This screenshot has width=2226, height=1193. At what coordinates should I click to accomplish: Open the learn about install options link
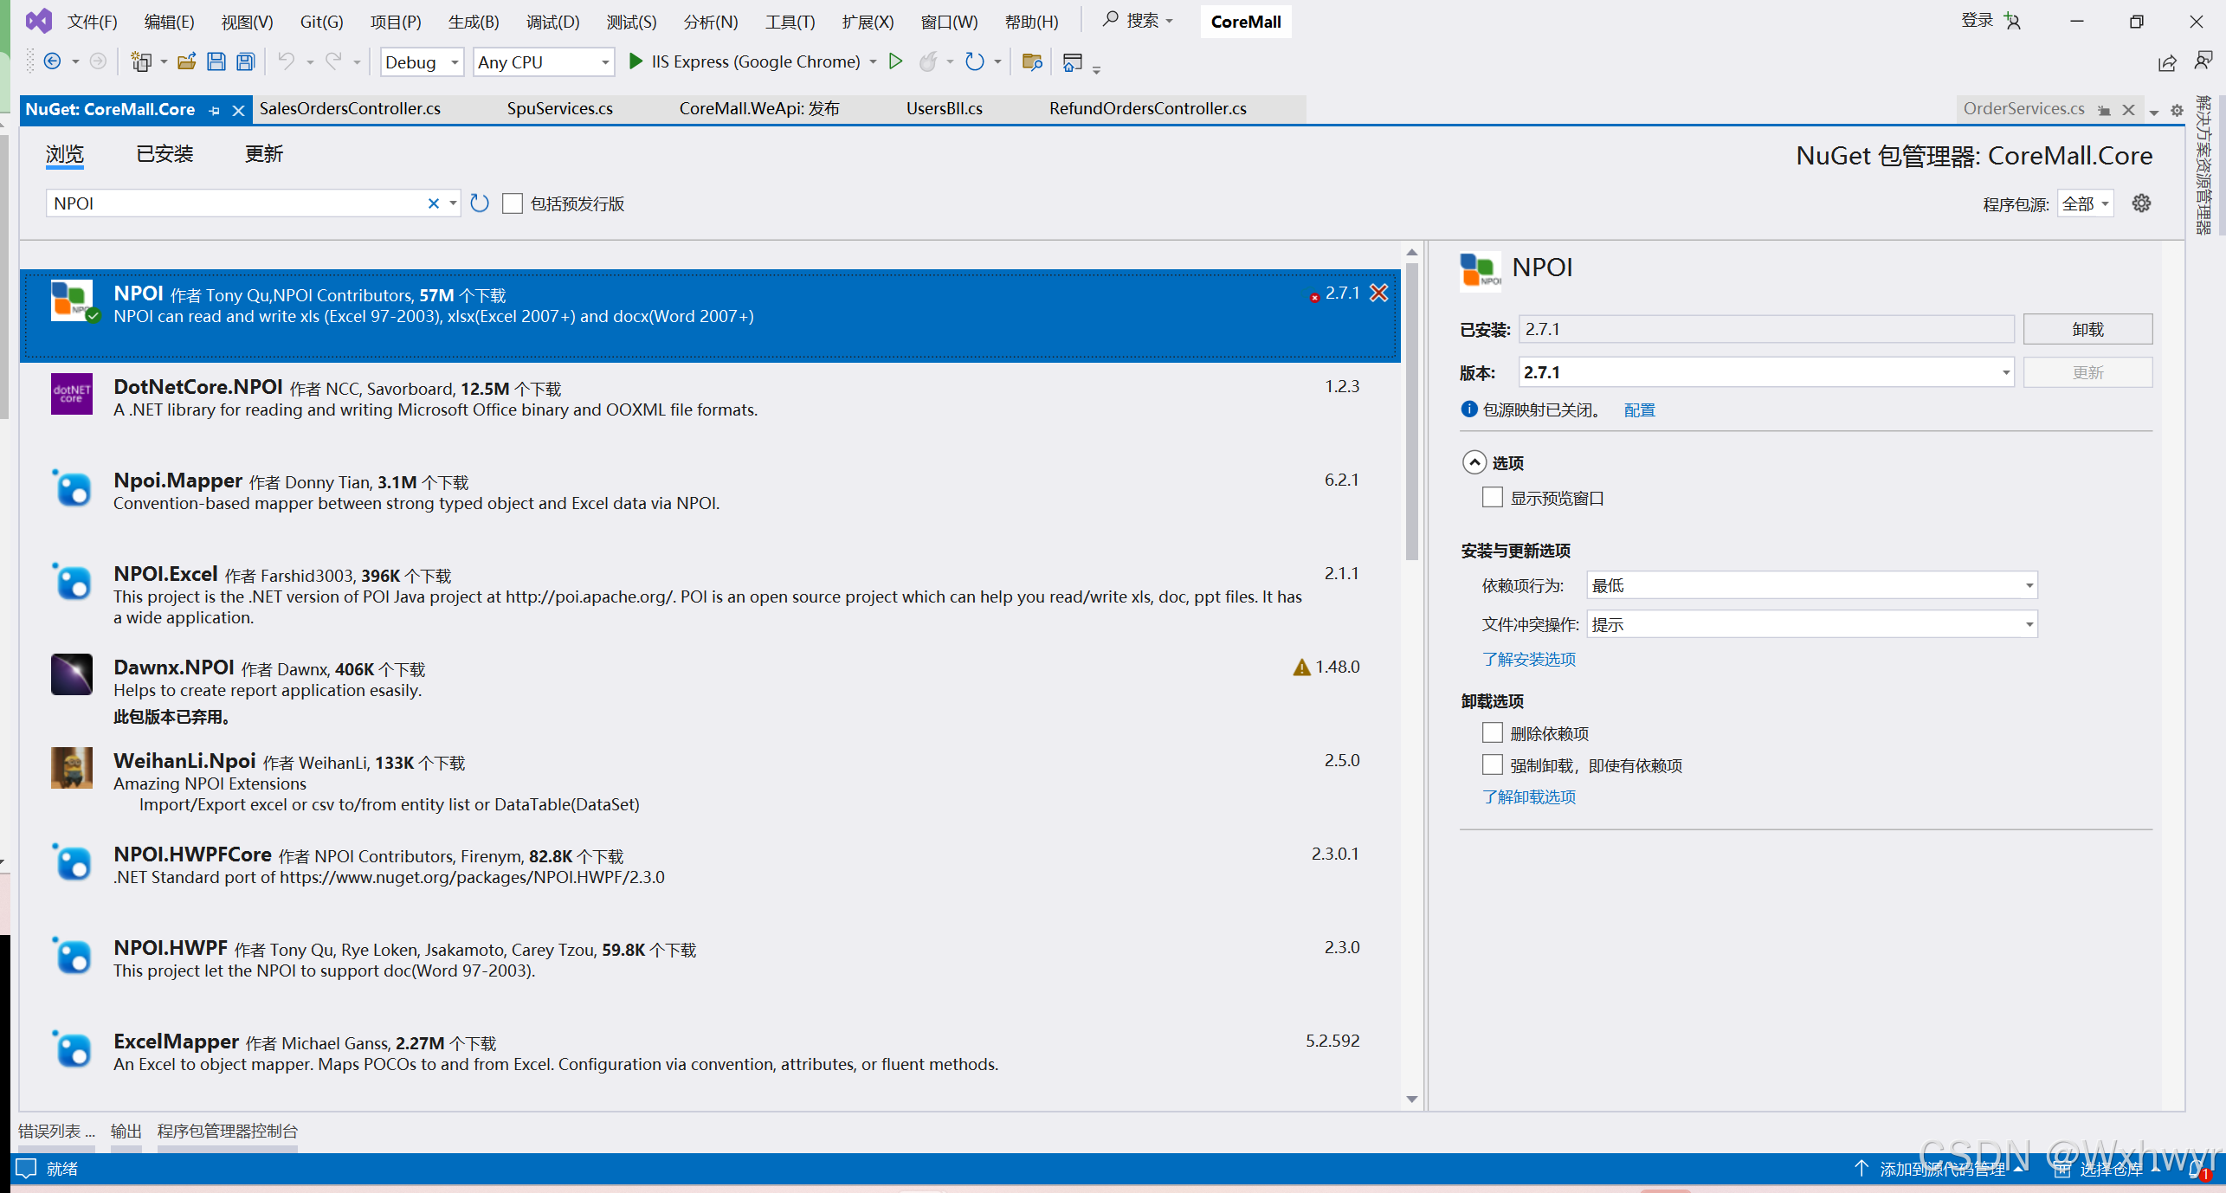click(x=1529, y=660)
